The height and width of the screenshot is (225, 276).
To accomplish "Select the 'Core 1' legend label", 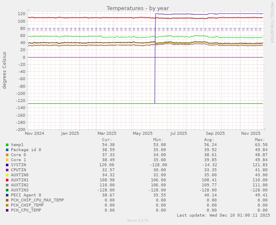I will (18, 160).
